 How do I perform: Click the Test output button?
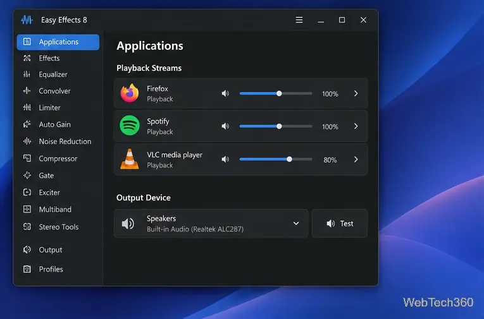(x=340, y=224)
